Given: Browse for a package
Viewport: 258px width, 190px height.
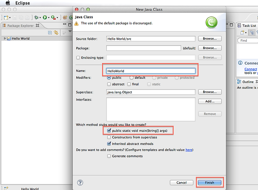Looking at the screenshot, I should coord(210,48).
